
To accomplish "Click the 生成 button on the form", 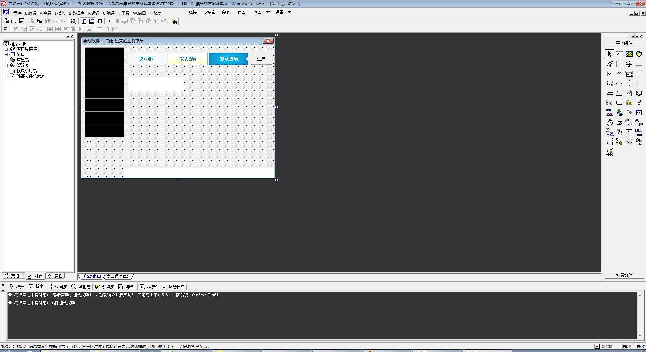I will click(x=261, y=59).
